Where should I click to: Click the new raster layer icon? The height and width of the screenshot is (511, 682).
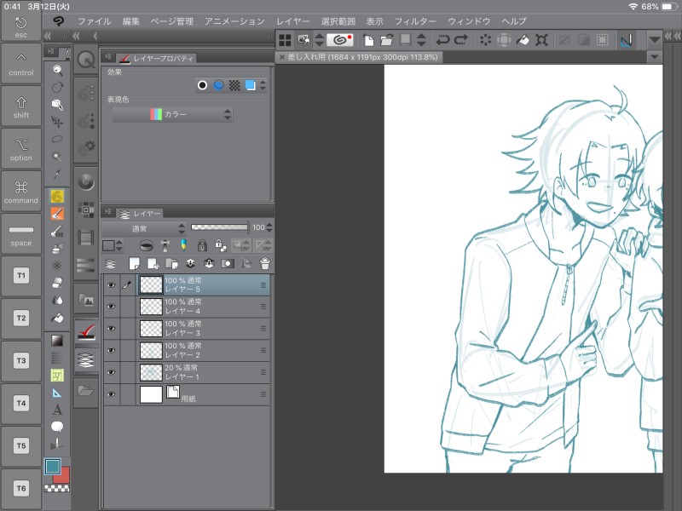(134, 264)
